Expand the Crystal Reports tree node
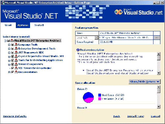The height and width of the screenshot is (124, 165). pos(9,57)
